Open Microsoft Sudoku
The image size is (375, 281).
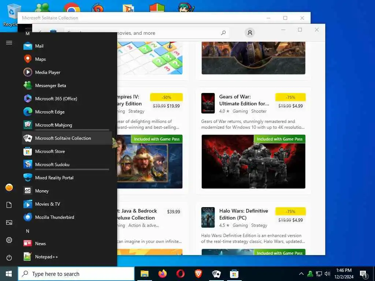tap(67, 164)
